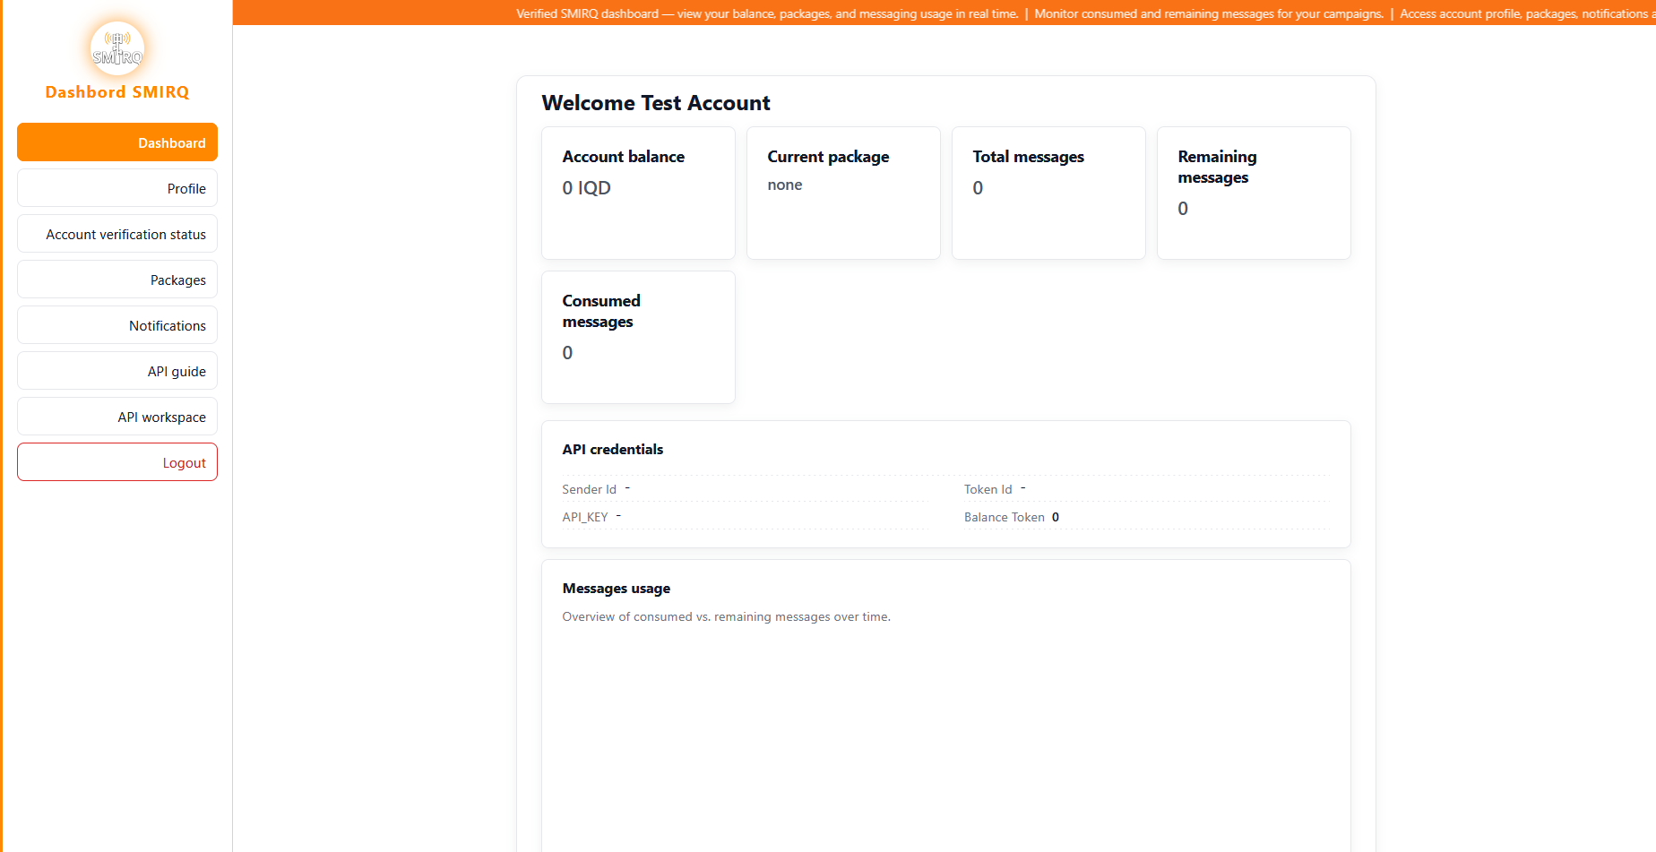Click the Sender Id value field
Viewport: 1656px width, 852px height.
[x=628, y=488]
